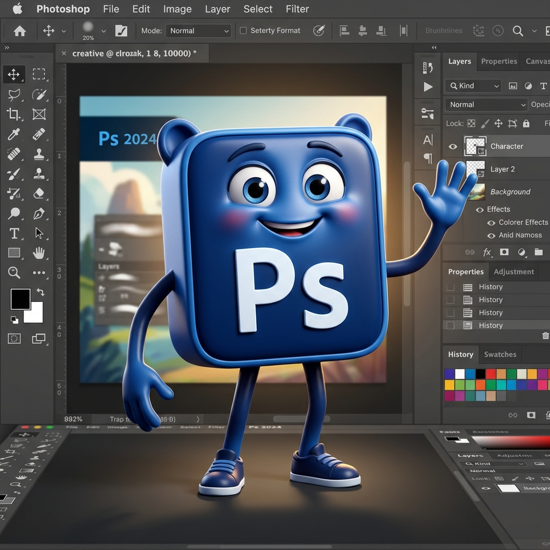Toggle lock transparent pixels icon
Screen dimensions: 550x550
[472, 124]
